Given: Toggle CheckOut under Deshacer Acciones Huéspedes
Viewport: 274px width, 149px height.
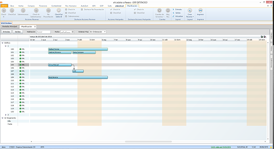Looking at the screenshot, I should [135, 13].
